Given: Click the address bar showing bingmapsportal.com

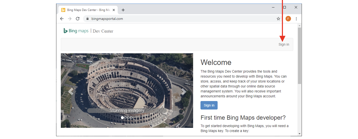Looking at the screenshot, I should [177, 19].
